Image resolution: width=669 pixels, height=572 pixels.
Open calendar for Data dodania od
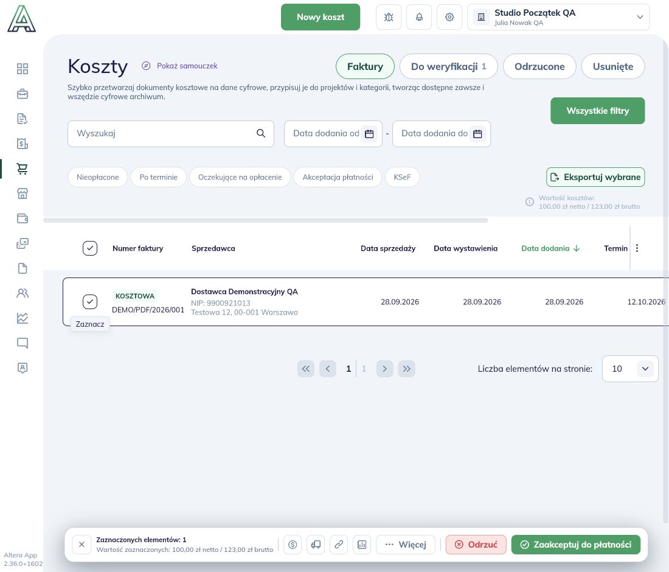click(370, 134)
